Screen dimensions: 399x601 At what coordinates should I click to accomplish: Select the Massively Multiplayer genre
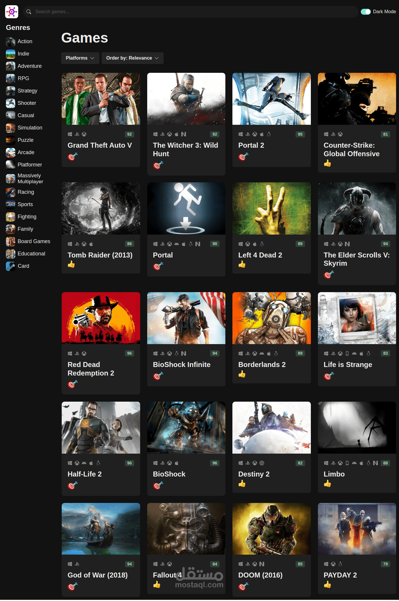[30, 179]
